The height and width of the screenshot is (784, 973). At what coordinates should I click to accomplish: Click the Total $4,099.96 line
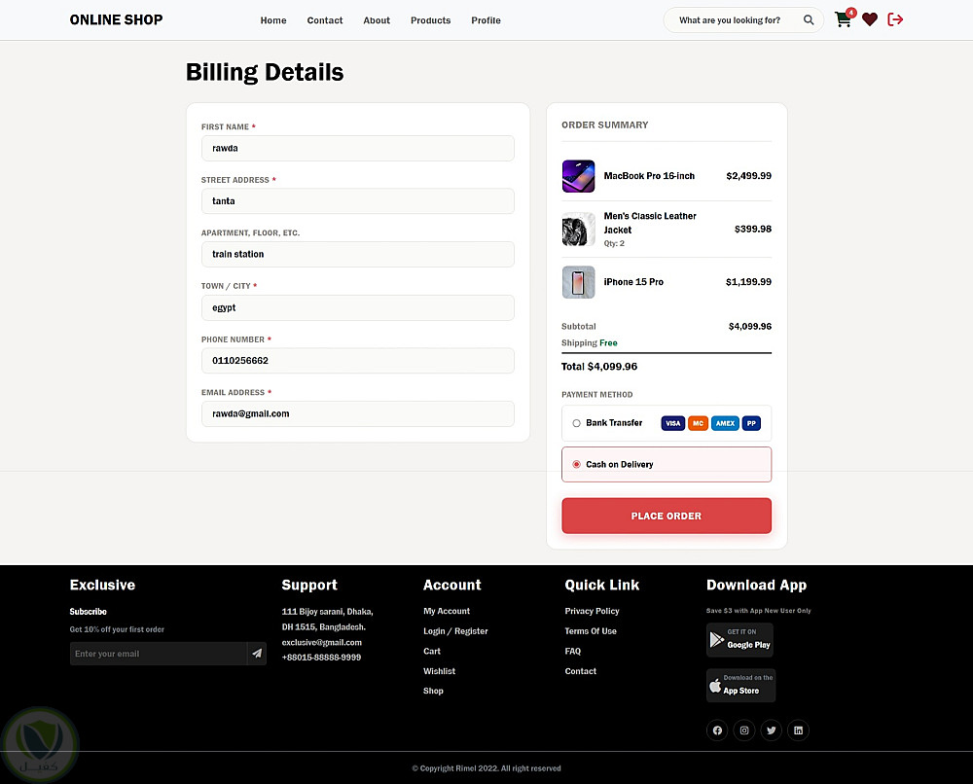pyautogui.click(x=599, y=367)
